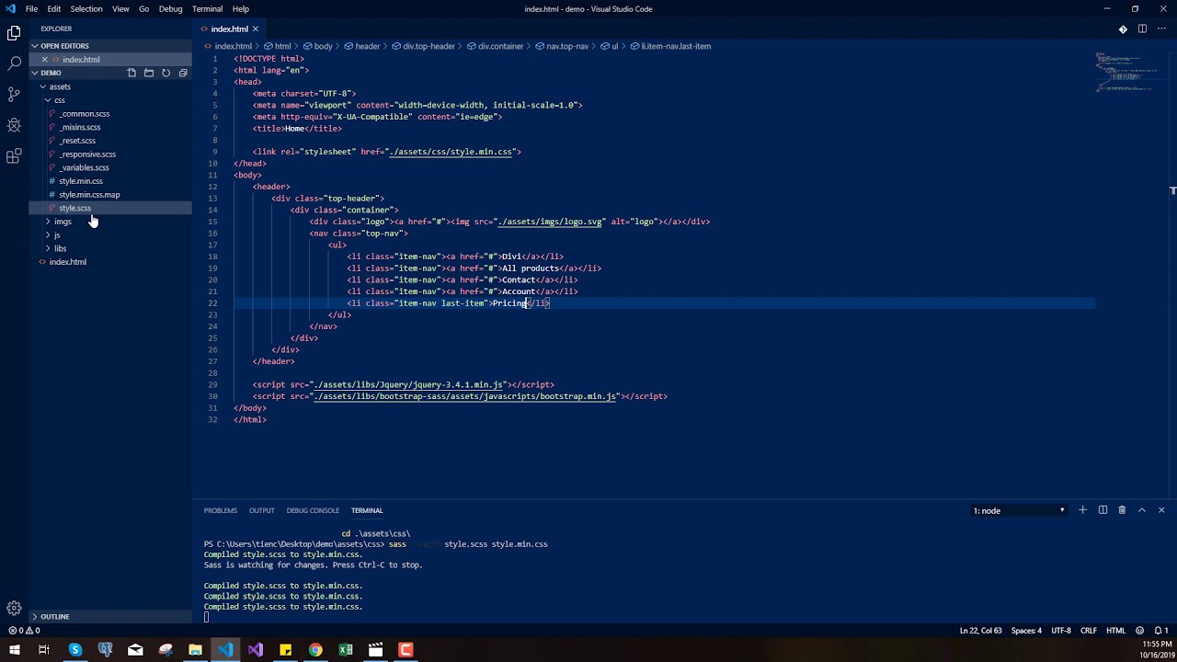Screen dimensions: 1177x662
Task: Open More Actions ellipsis in editor toolbar
Action: [1161, 29]
